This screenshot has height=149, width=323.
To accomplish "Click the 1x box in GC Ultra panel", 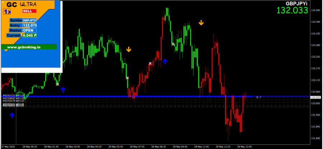I will pos(6,12).
